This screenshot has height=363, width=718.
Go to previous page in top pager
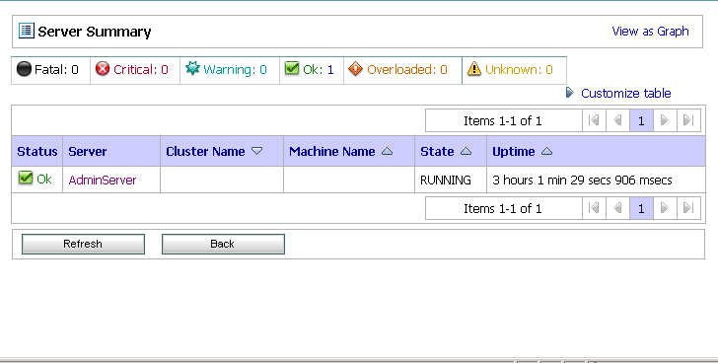(x=617, y=120)
